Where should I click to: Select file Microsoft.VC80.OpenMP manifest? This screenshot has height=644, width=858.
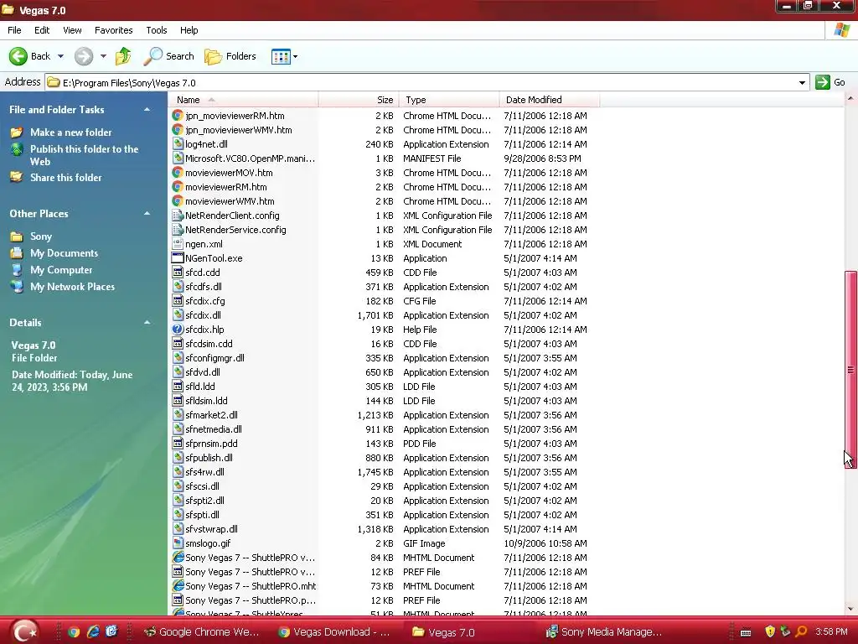(250, 158)
